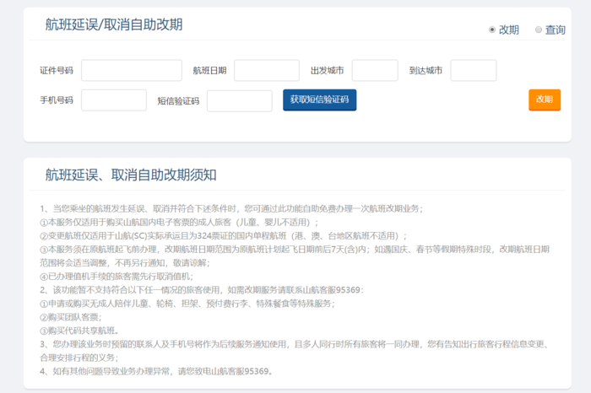This screenshot has width=591, height=393.
Task: Click notice item 4 mentioning 山航客服95369
Action: 156,371
